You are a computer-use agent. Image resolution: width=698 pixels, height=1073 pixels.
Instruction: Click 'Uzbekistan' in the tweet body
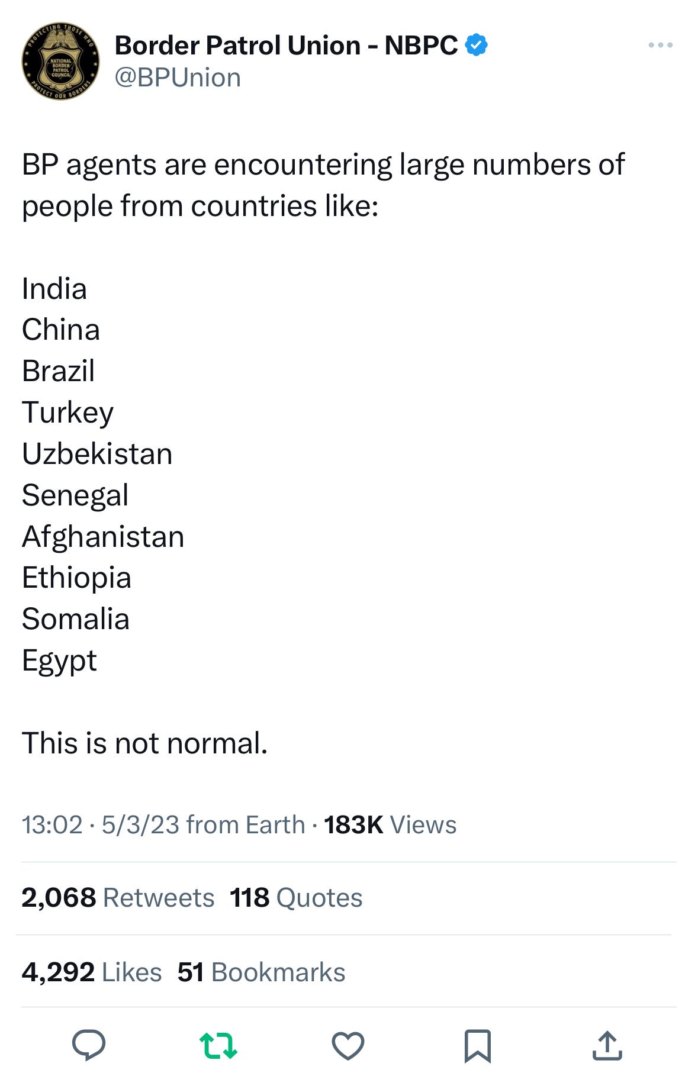(x=97, y=454)
